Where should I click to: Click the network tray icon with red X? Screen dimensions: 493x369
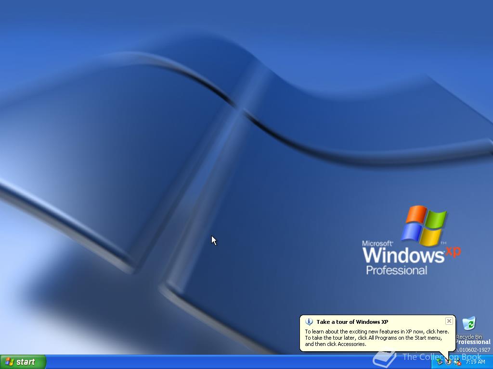click(x=457, y=362)
